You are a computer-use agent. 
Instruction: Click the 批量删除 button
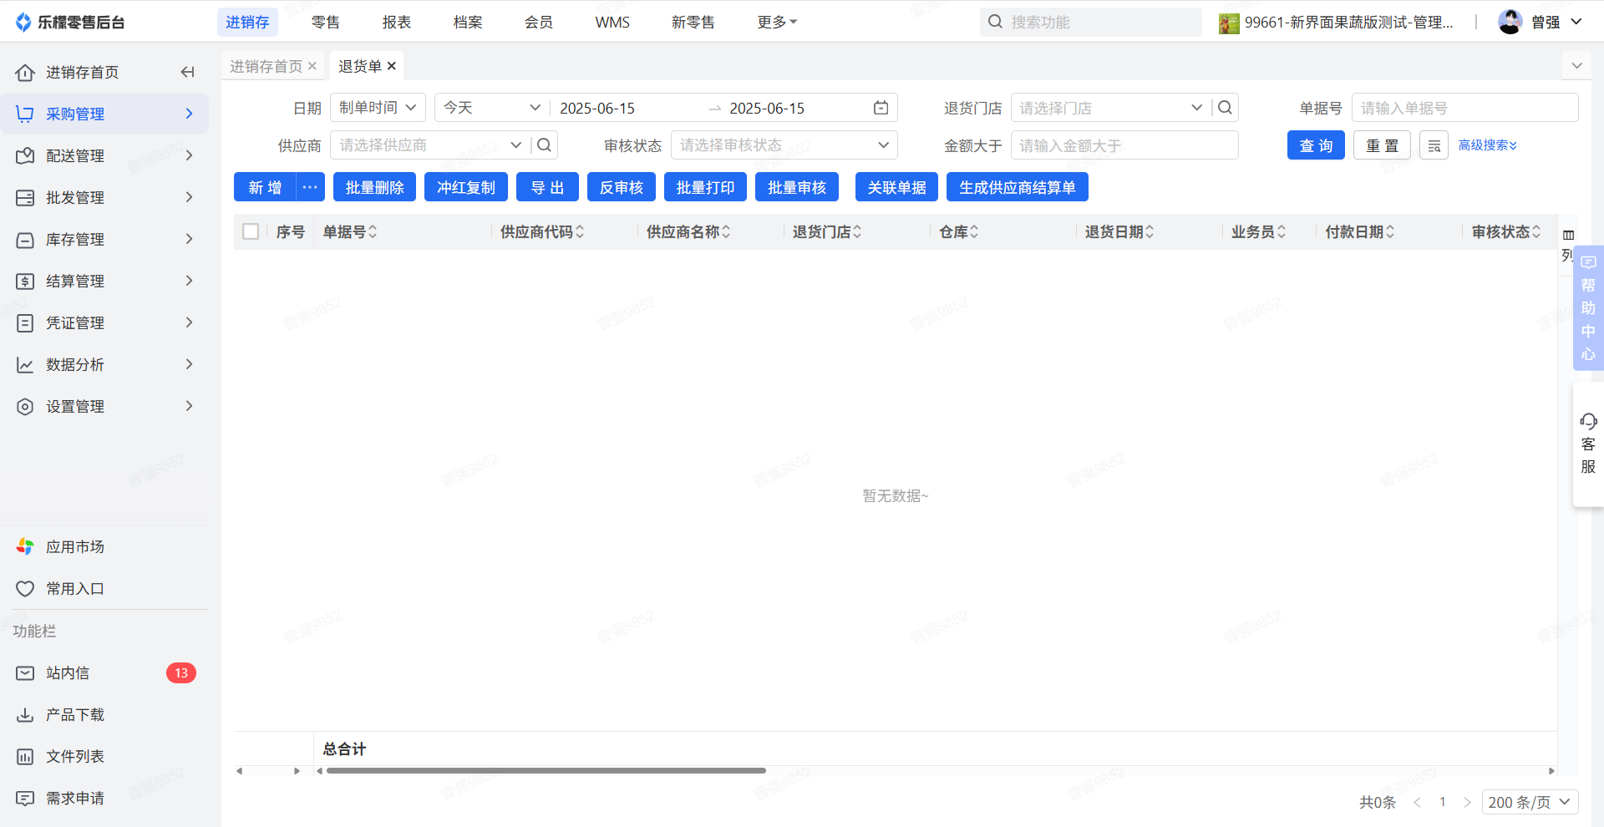point(374,187)
